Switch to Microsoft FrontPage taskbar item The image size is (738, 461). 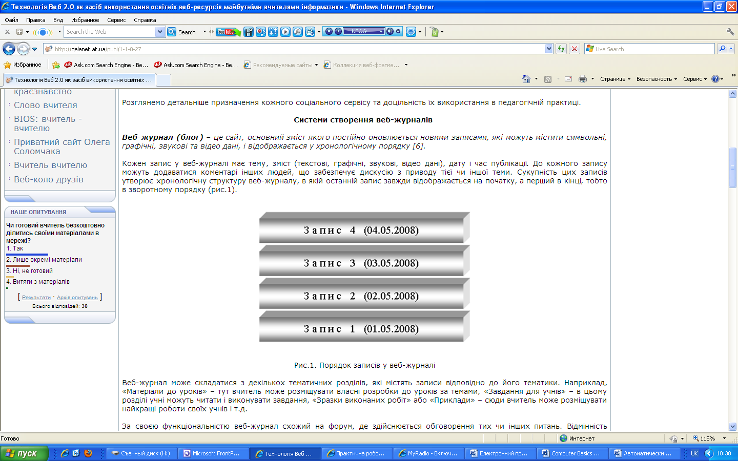(x=213, y=453)
